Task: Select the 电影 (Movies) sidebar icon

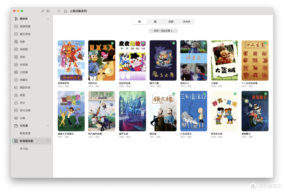Action: pyautogui.click(x=16, y=42)
